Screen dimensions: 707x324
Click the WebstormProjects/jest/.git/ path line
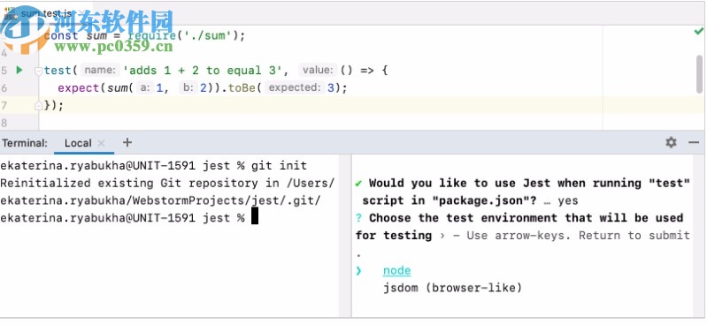click(160, 200)
